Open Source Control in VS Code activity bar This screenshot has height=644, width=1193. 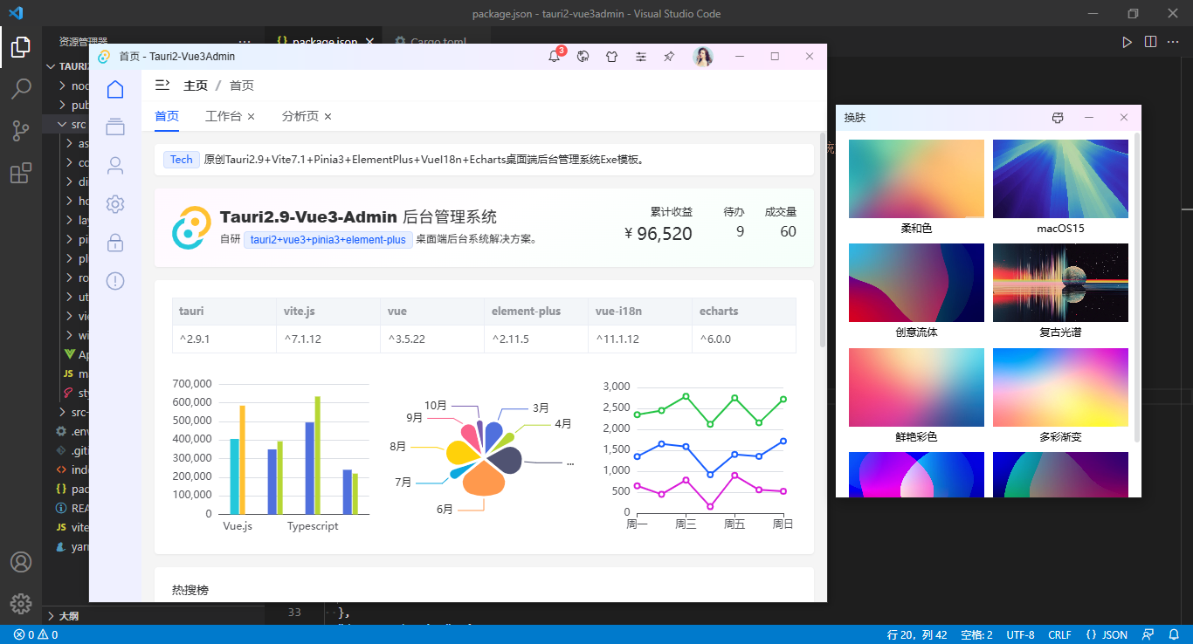click(21, 131)
